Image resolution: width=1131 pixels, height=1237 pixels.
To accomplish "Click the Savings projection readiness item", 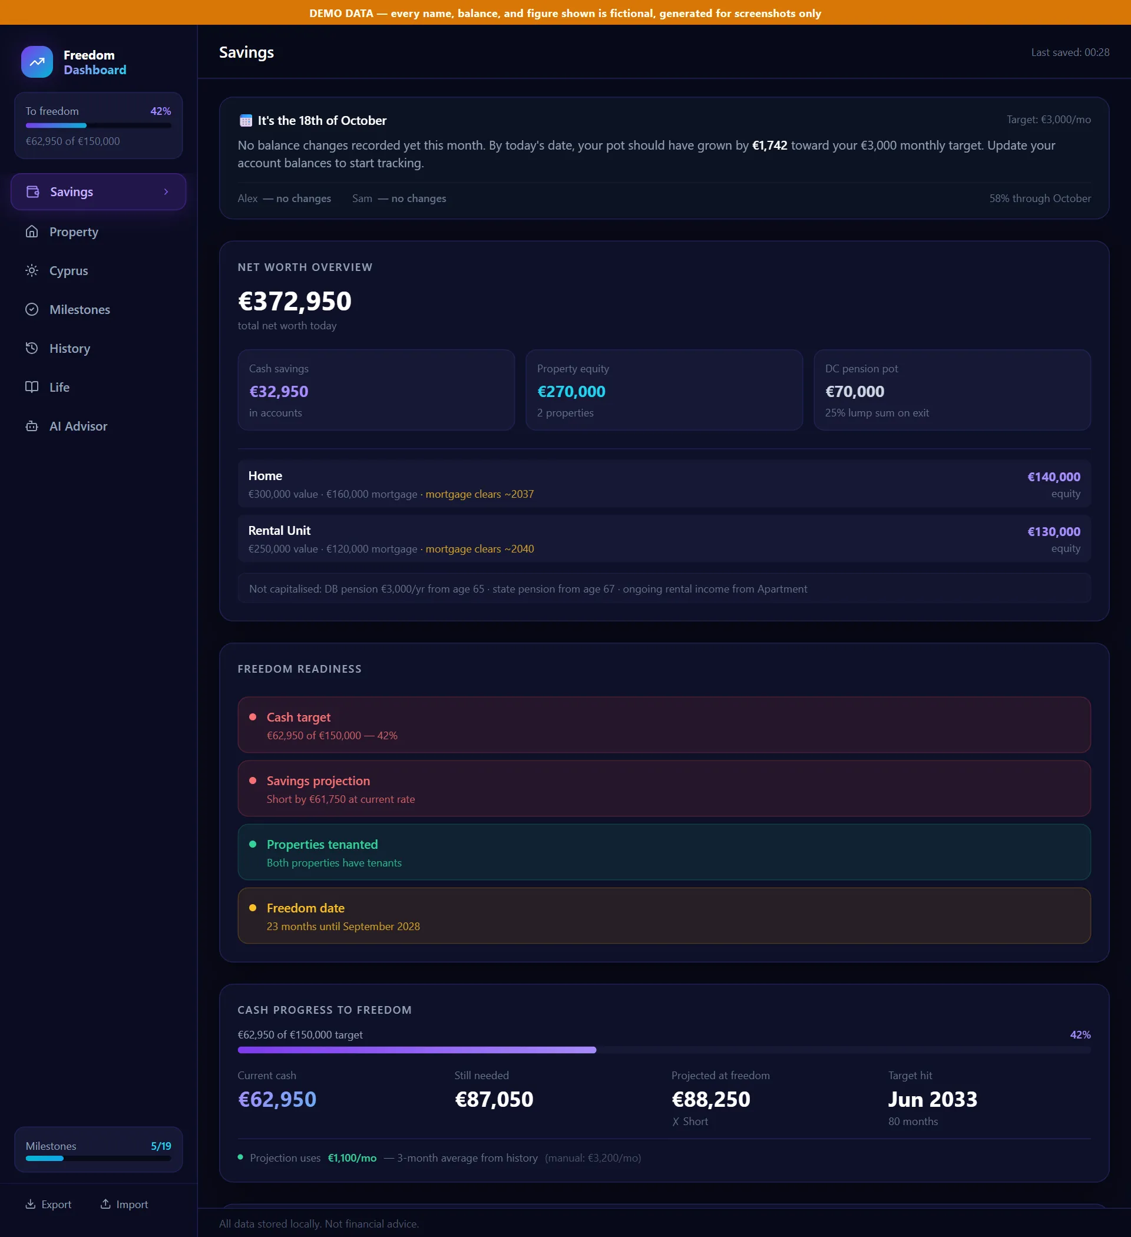I will click(664, 789).
